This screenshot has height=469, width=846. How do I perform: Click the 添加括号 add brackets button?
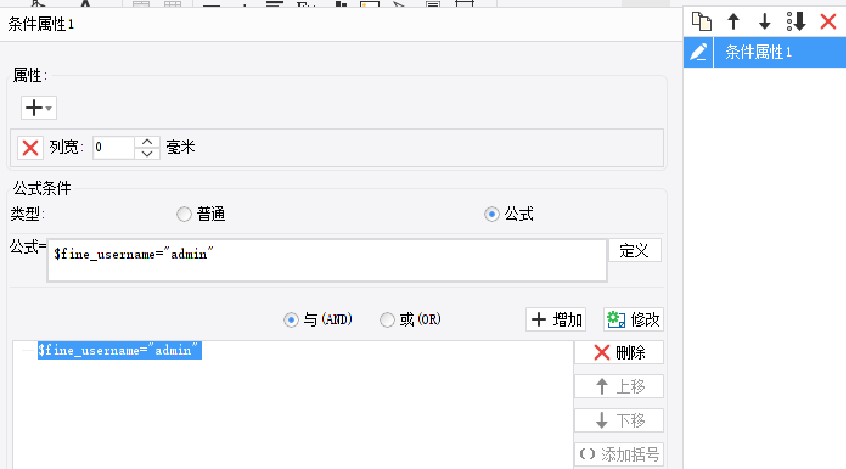pos(619,454)
